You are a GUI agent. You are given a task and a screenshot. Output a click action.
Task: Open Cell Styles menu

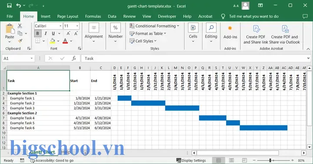(143, 41)
